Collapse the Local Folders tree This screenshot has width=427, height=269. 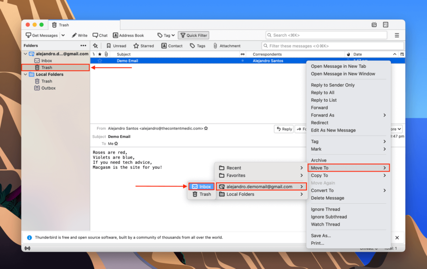coord(25,74)
